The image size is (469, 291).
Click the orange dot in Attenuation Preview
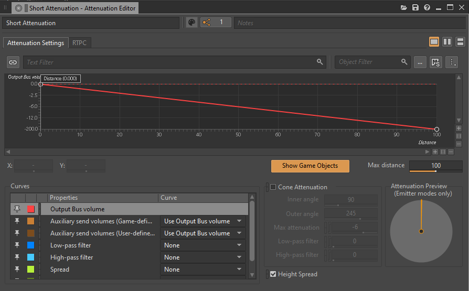pos(421,231)
